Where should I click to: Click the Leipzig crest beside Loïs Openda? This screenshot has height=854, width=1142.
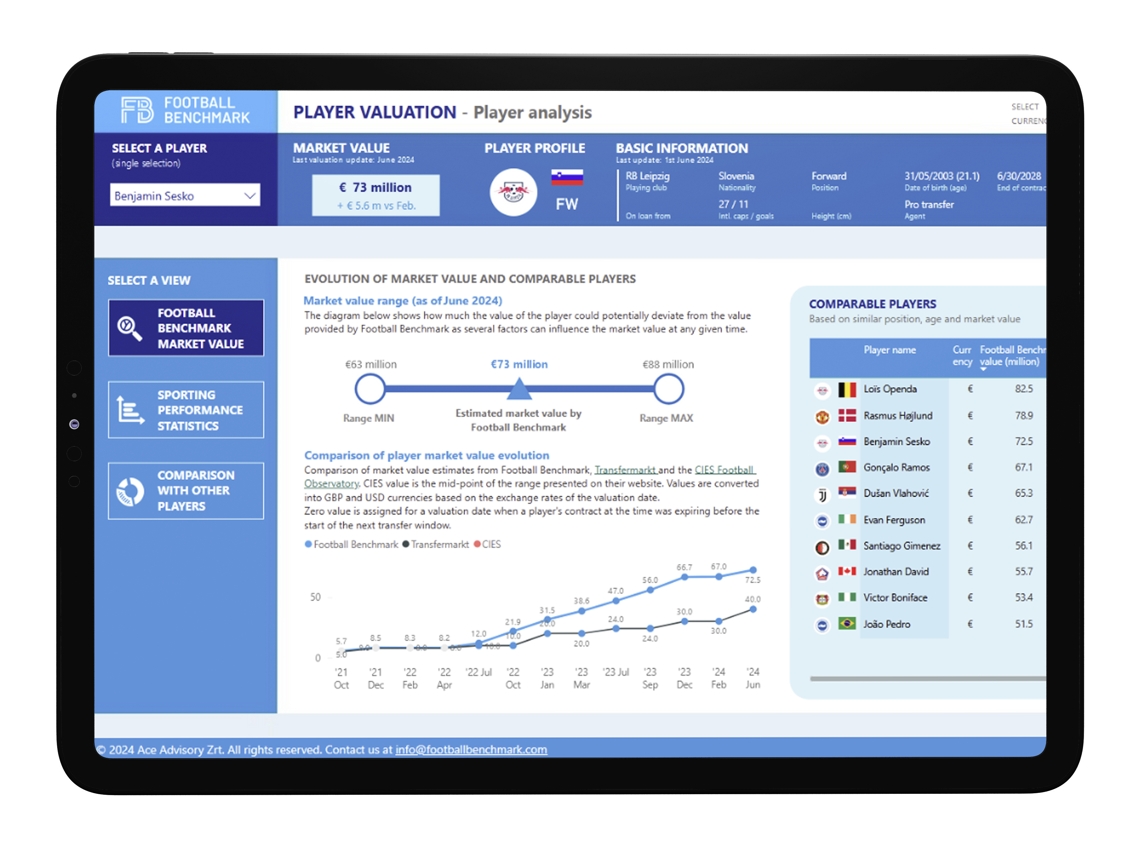822,391
